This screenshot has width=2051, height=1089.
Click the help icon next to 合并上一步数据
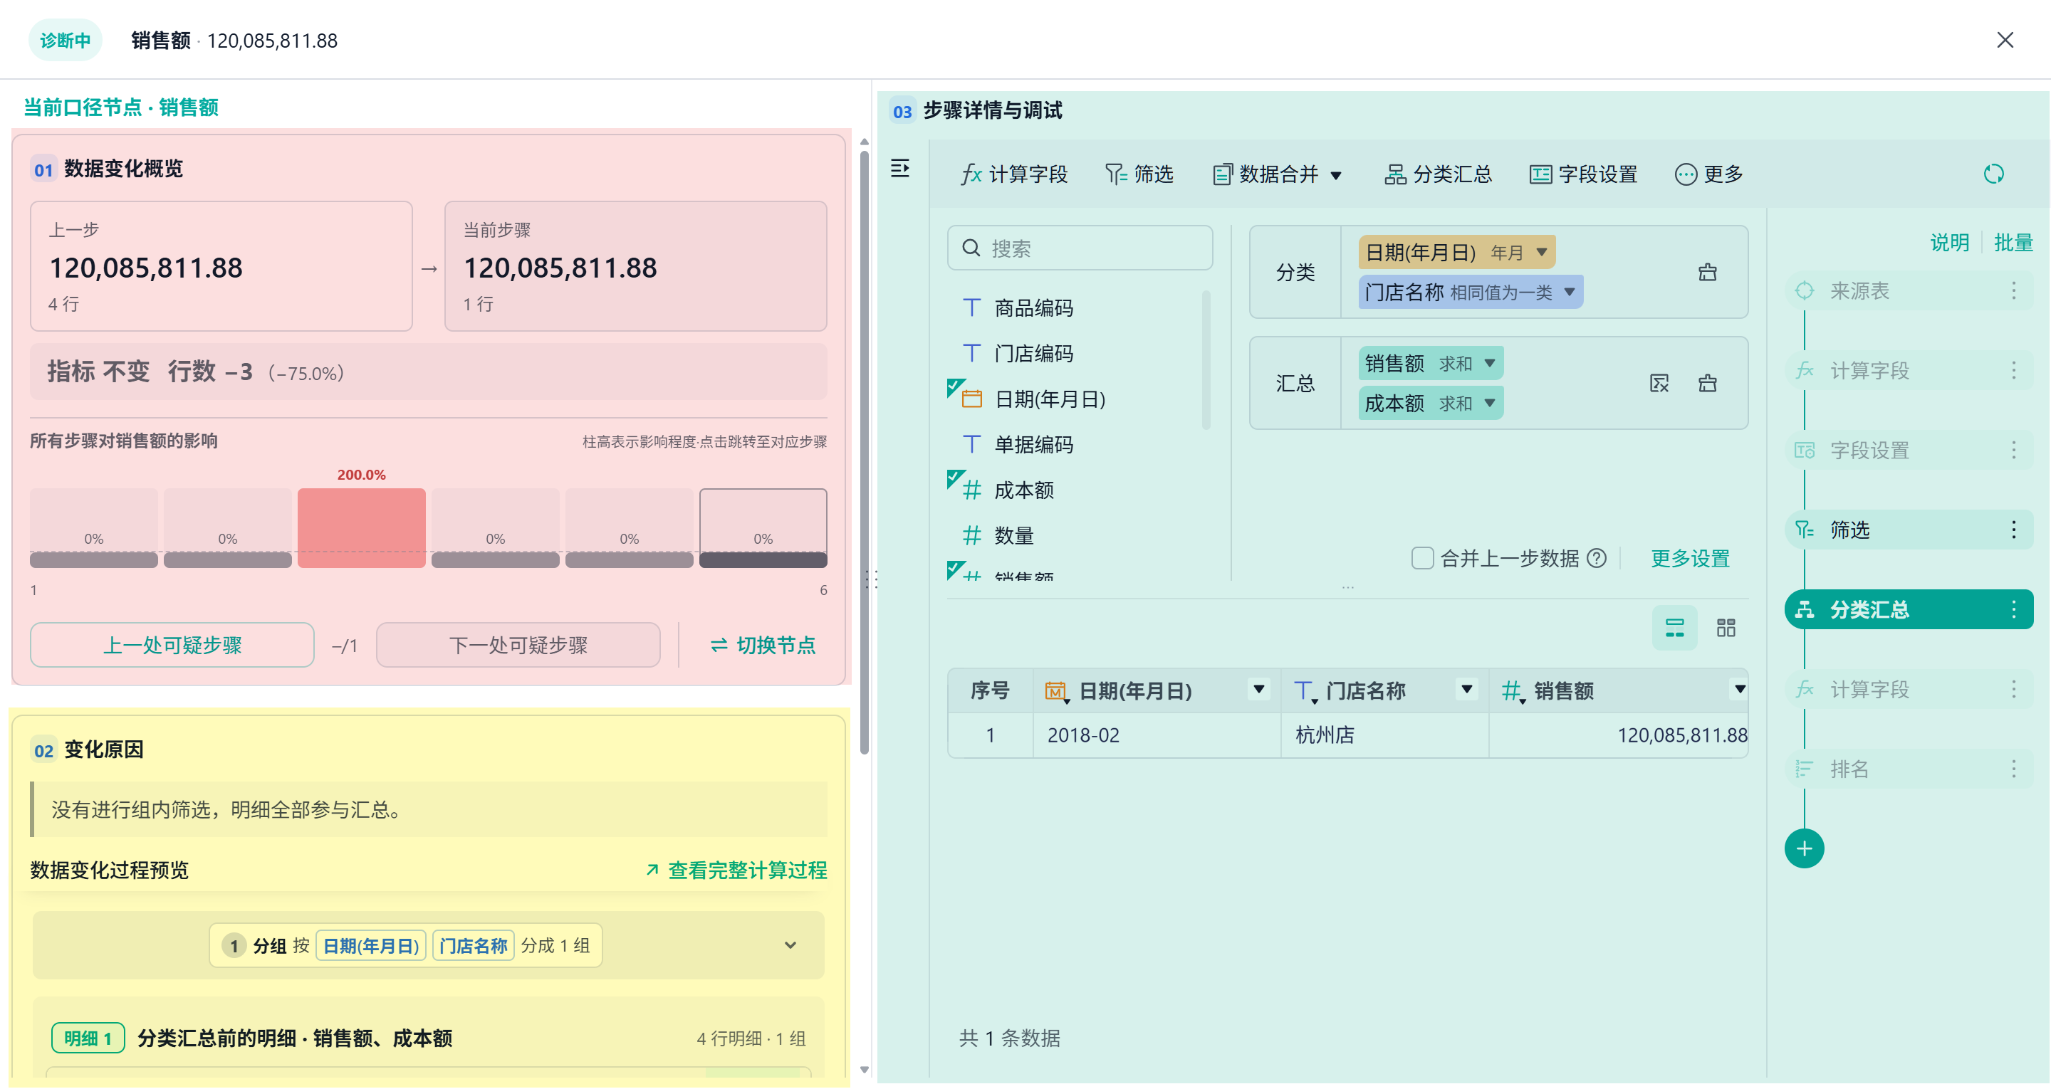click(1595, 558)
